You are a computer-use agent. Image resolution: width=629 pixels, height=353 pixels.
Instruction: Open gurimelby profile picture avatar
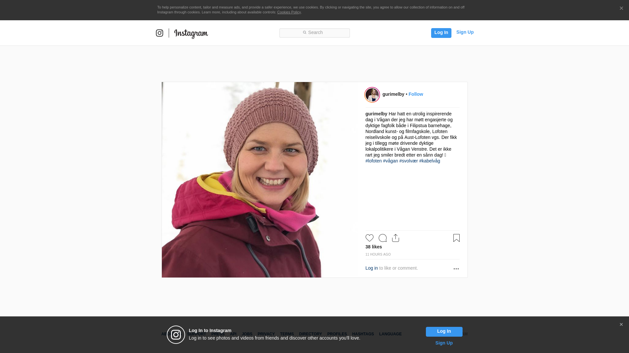coord(372,95)
